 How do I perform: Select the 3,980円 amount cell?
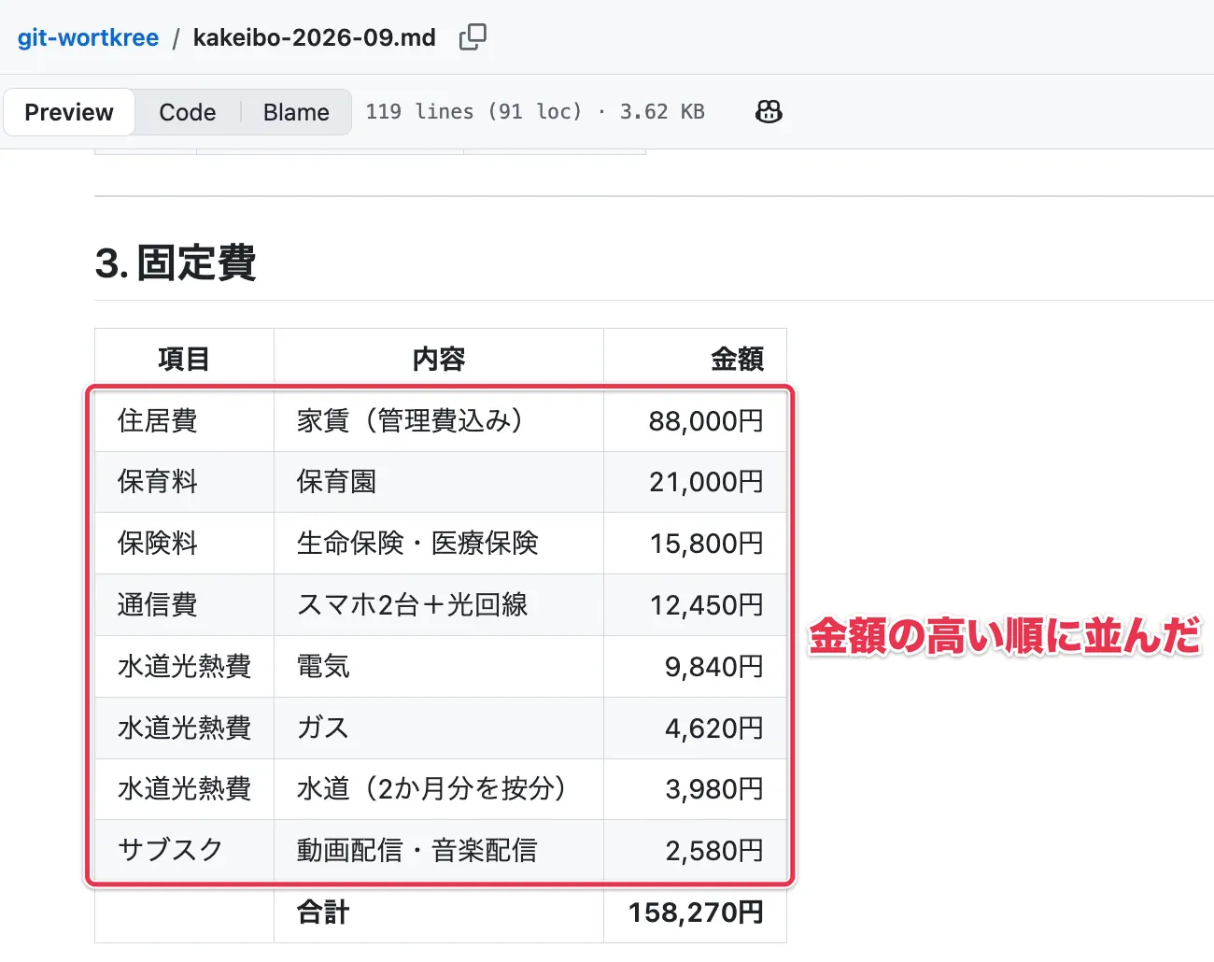coord(695,789)
